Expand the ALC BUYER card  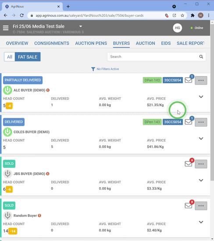201,97
